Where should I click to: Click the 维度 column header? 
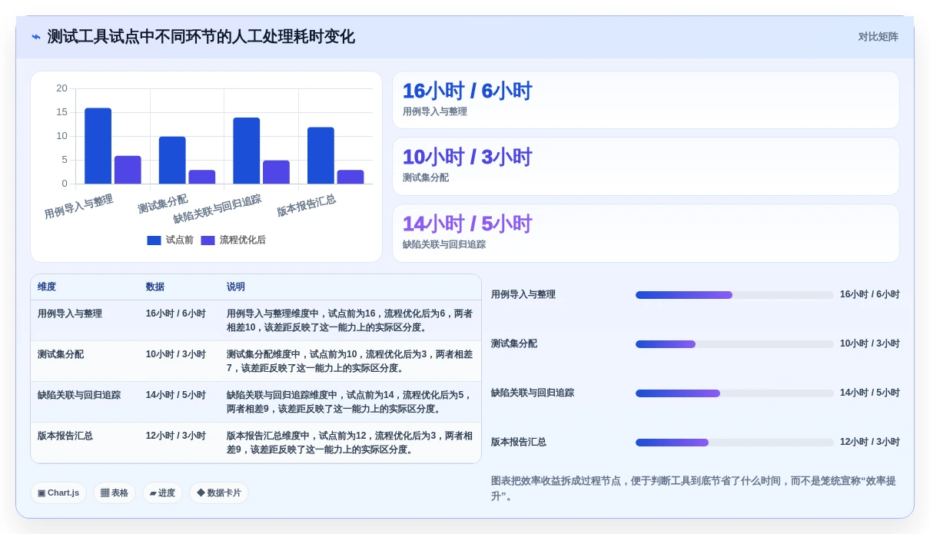(x=47, y=287)
